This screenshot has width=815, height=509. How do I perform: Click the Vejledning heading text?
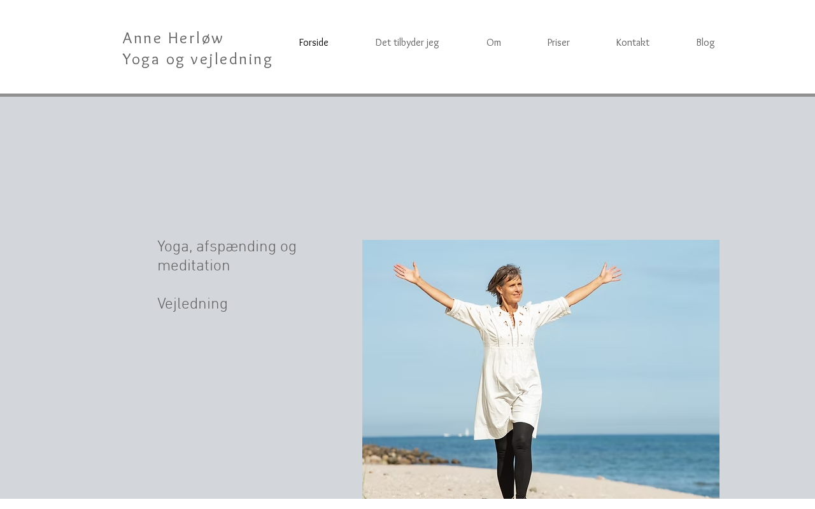click(192, 304)
